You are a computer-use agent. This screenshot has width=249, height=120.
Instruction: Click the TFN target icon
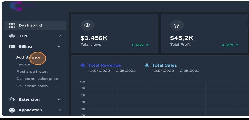[x=12, y=36]
